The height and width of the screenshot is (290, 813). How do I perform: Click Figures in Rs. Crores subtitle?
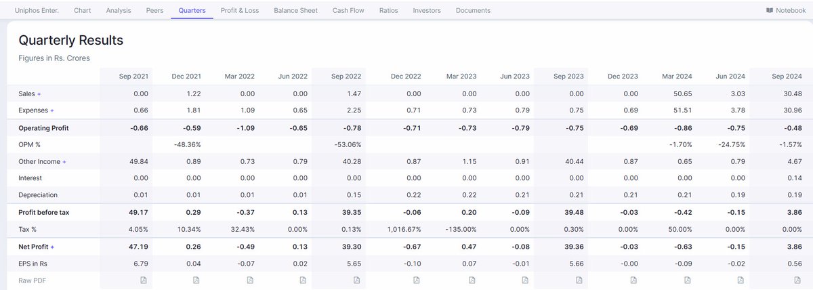pyautogui.click(x=54, y=58)
